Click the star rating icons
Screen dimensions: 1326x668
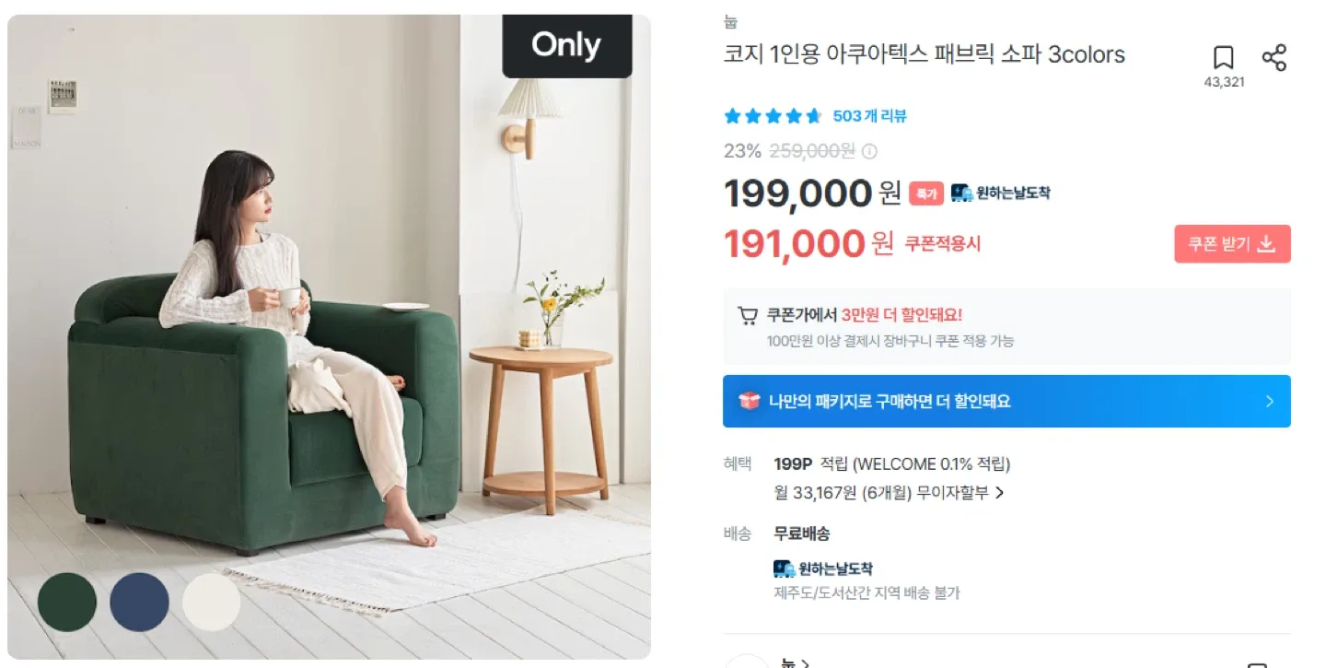(x=773, y=116)
